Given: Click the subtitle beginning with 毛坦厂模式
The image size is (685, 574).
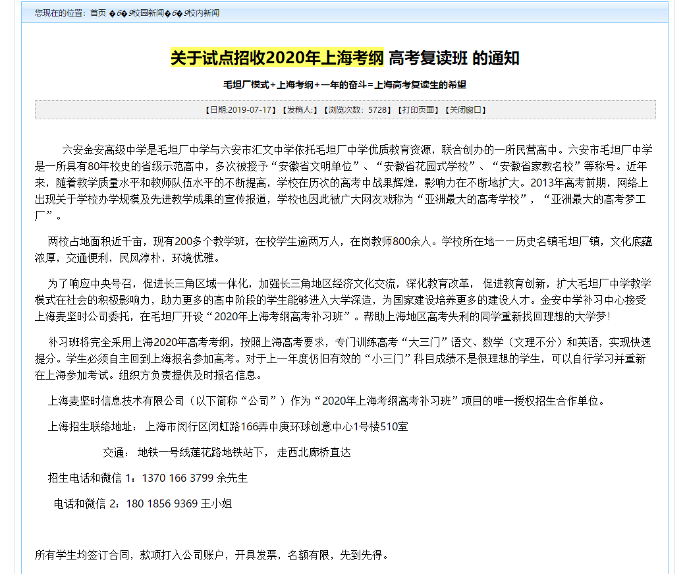Looking at the screenshot, I should pyautogui.click(x=344, y=85).
